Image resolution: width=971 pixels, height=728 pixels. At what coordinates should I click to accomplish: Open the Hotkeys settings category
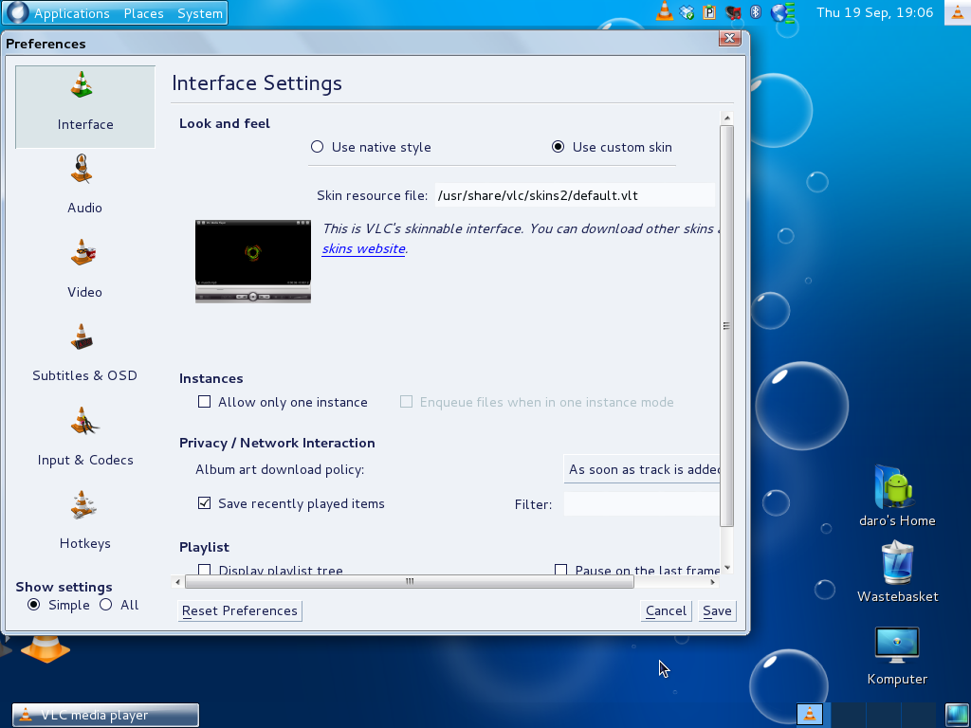tap(84, 522)
